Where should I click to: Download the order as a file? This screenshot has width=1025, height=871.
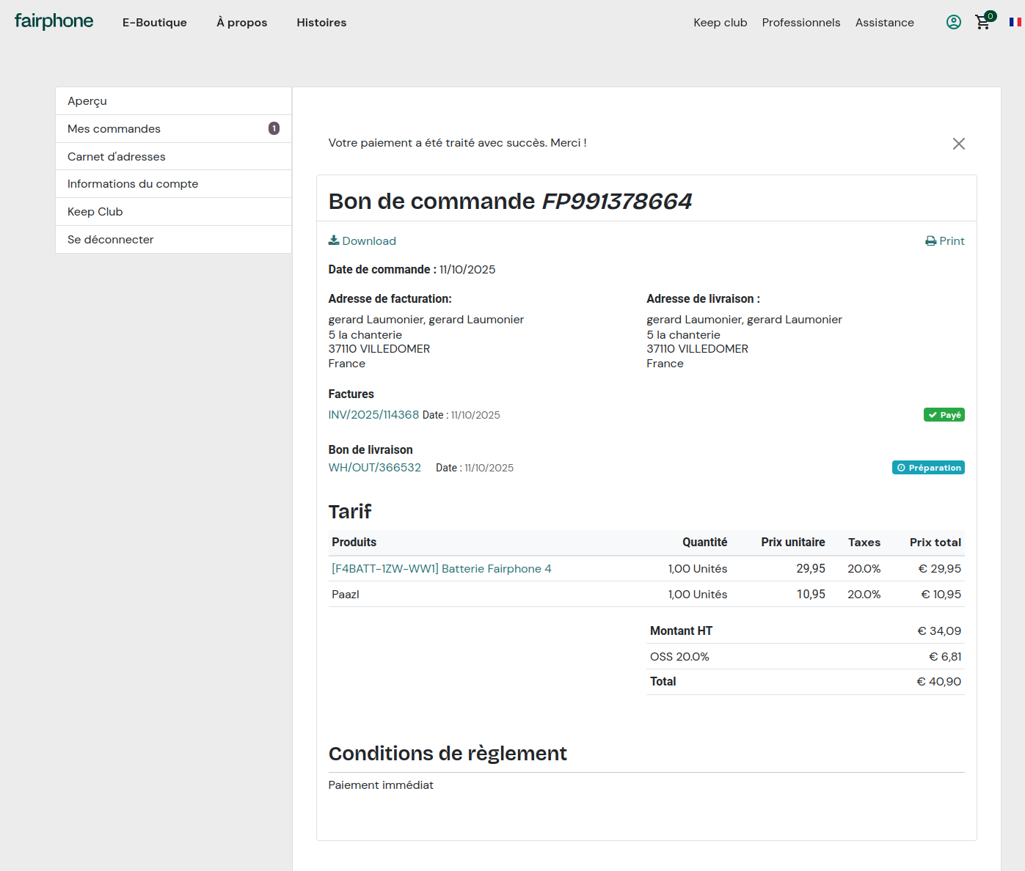click(x=362, y=241)
